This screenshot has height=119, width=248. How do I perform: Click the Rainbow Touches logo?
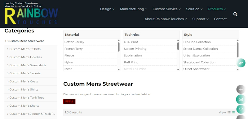(31, 13)
